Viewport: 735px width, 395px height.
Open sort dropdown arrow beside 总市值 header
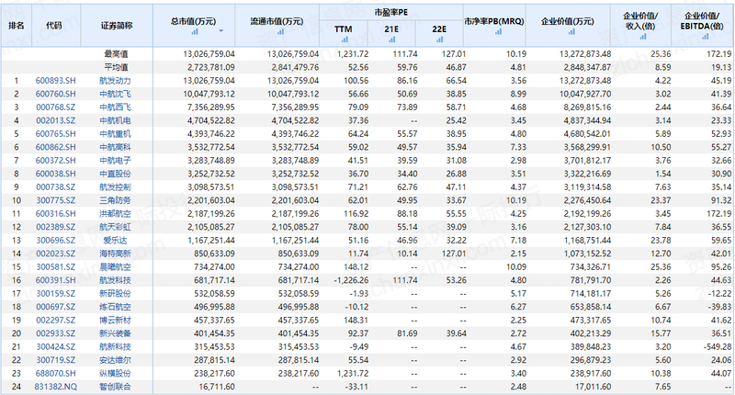(x=220, y=31)
